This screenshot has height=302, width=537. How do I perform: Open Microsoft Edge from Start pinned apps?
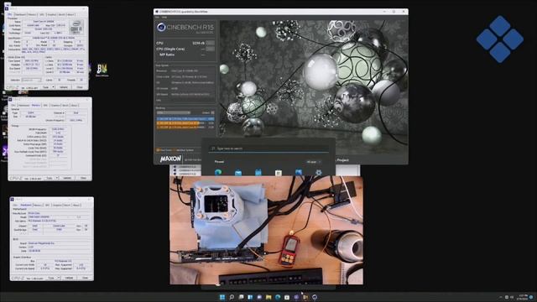coord(218,172)
